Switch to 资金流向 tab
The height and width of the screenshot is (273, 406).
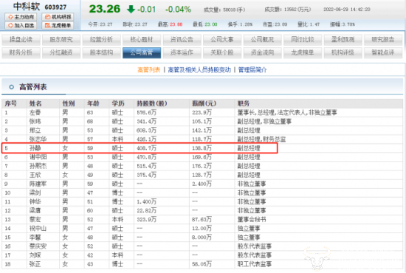click(x=262, y=52)
